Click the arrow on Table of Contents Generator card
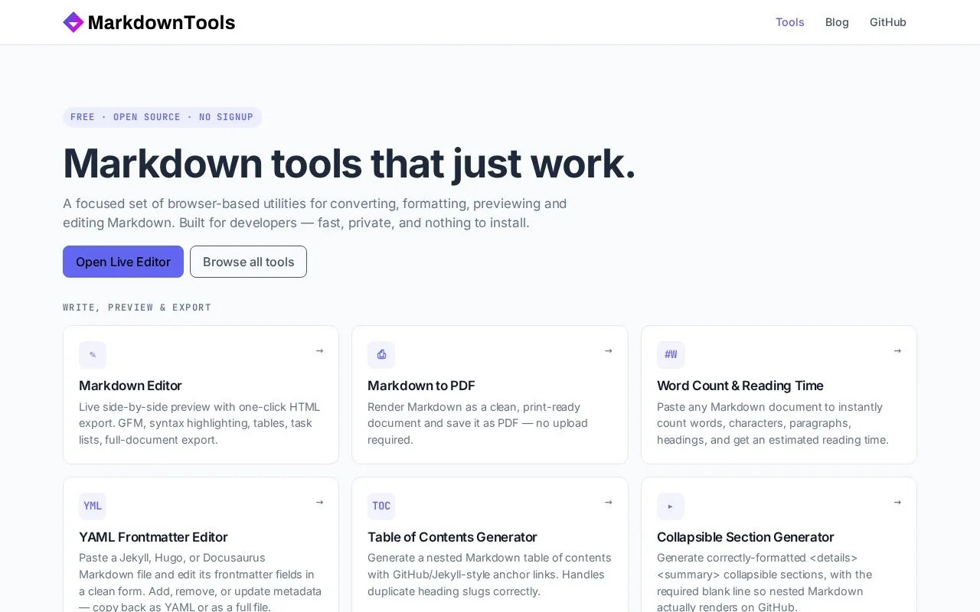Screen dimensions: 980x612 (608, 503)
